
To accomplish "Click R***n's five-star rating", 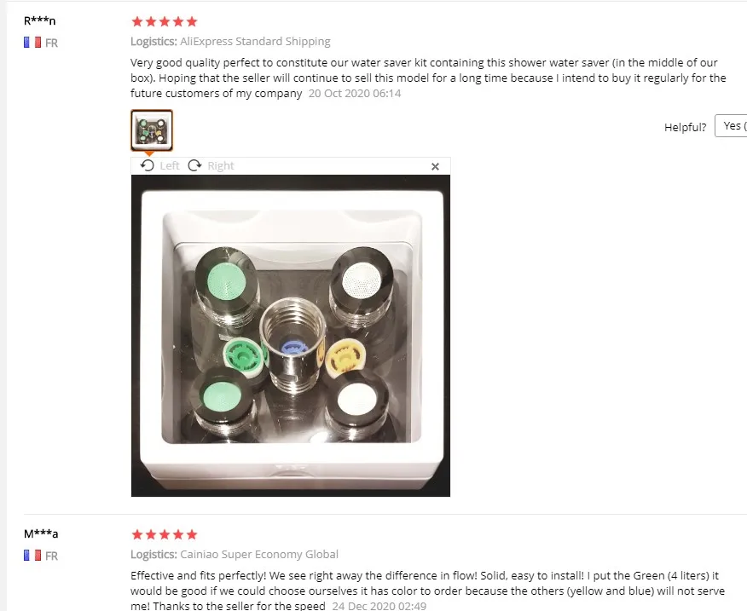I will point(165,21).
